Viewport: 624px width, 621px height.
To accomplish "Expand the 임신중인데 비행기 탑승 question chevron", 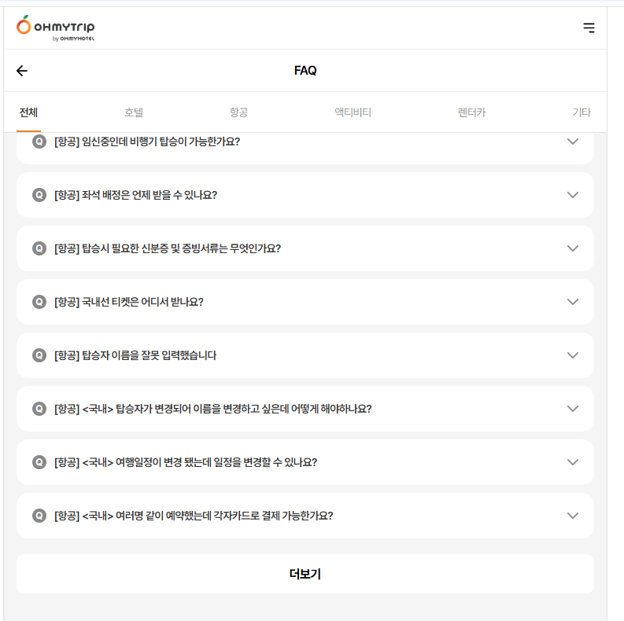I will [x=573, y=141].
